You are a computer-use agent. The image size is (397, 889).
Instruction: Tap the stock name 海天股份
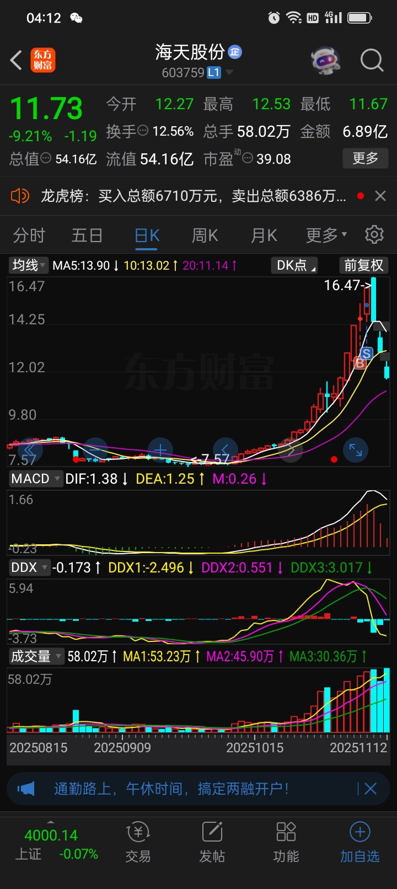(x=190, y=52)
